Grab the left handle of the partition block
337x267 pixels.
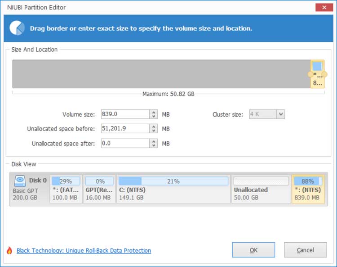tap(310, 74)
